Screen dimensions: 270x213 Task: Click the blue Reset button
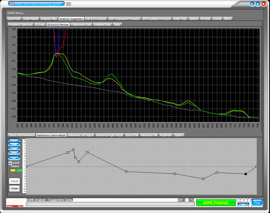(x=14, y=140)
